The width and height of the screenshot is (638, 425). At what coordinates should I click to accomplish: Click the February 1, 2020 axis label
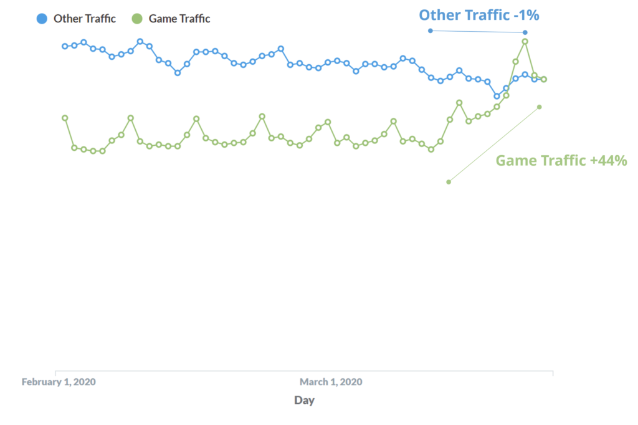click(59, 382)
